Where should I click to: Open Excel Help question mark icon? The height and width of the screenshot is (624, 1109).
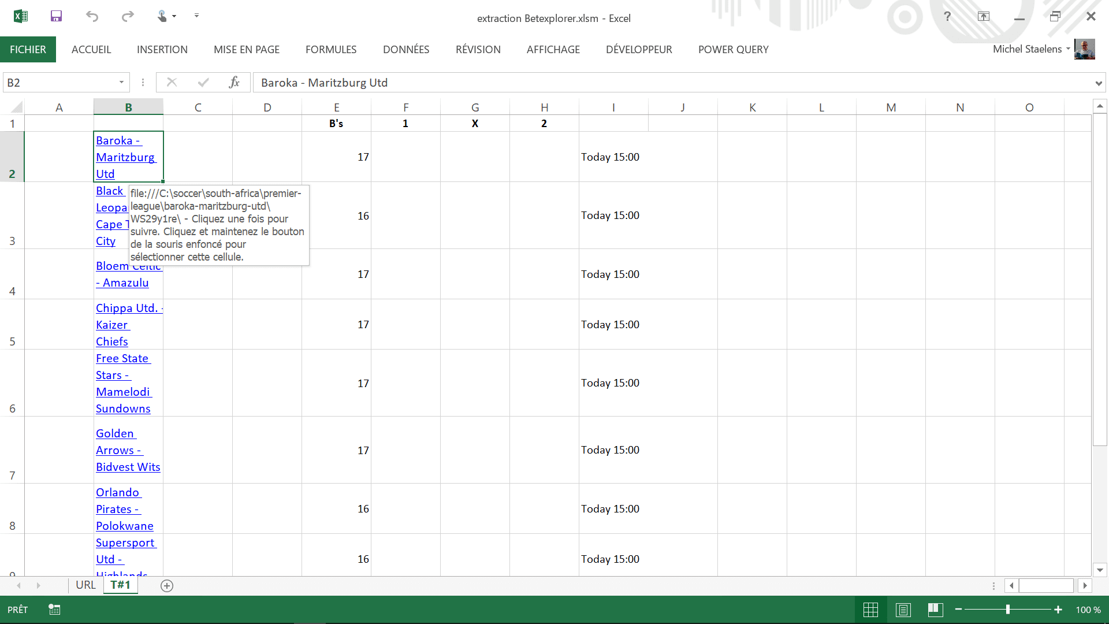(x=947, y=16)
